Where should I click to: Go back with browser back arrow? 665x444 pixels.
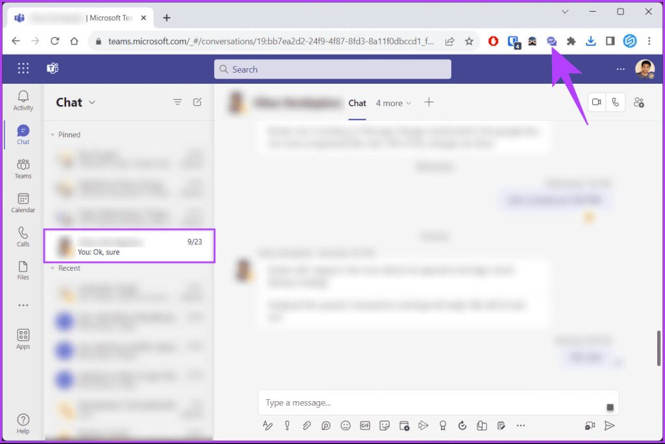16,41
